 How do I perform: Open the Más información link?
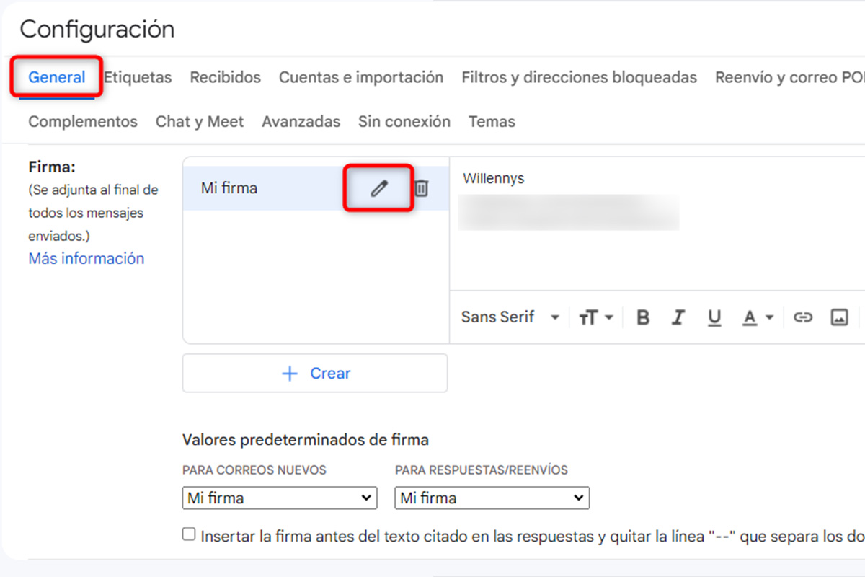tap(86, 258)
